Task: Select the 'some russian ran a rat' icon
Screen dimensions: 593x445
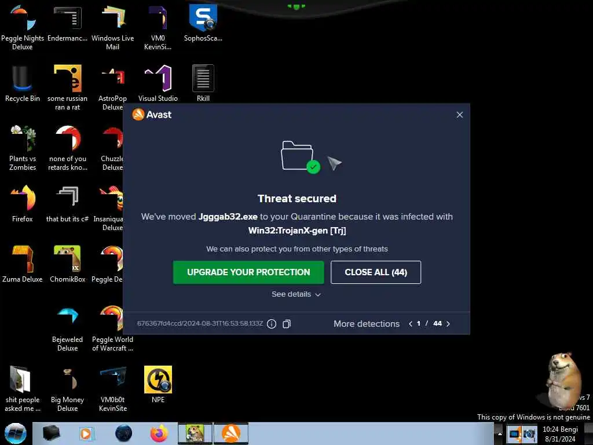Action: tap(67, 87)
